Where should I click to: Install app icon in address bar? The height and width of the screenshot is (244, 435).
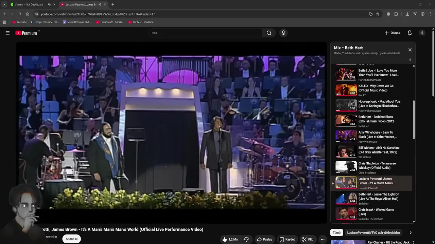(x=370, y=14)
